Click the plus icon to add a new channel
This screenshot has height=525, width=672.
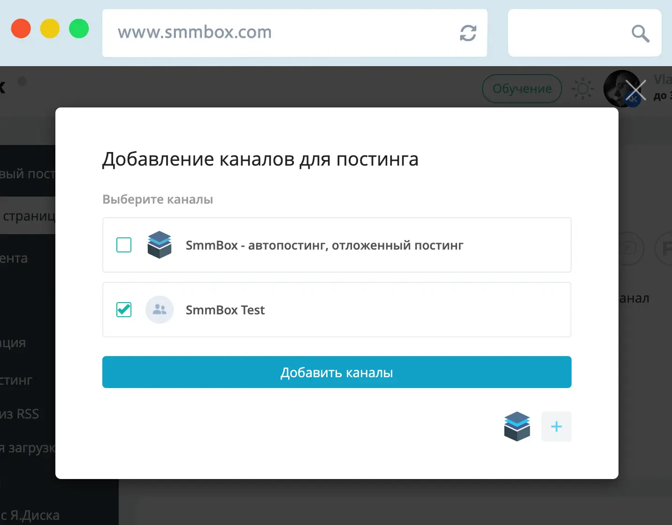point(556,426)
